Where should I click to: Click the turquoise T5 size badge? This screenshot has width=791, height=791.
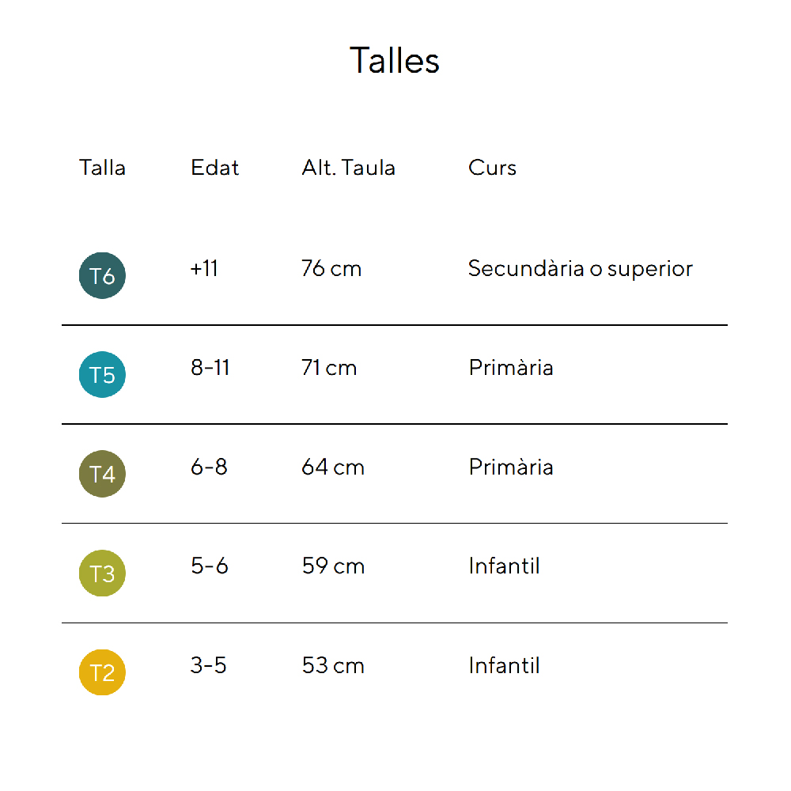coord(102,375)
